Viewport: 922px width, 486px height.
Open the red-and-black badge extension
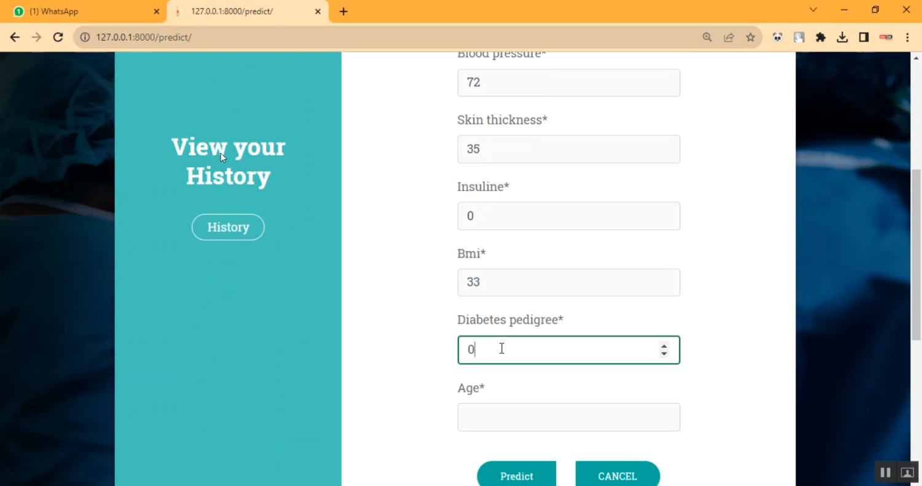point(886,37)
